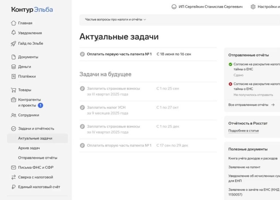Screen dimensions: 280x200
Task: Open страховые взносы за III квартал 2025 task
Action: [x=113, y=91]
